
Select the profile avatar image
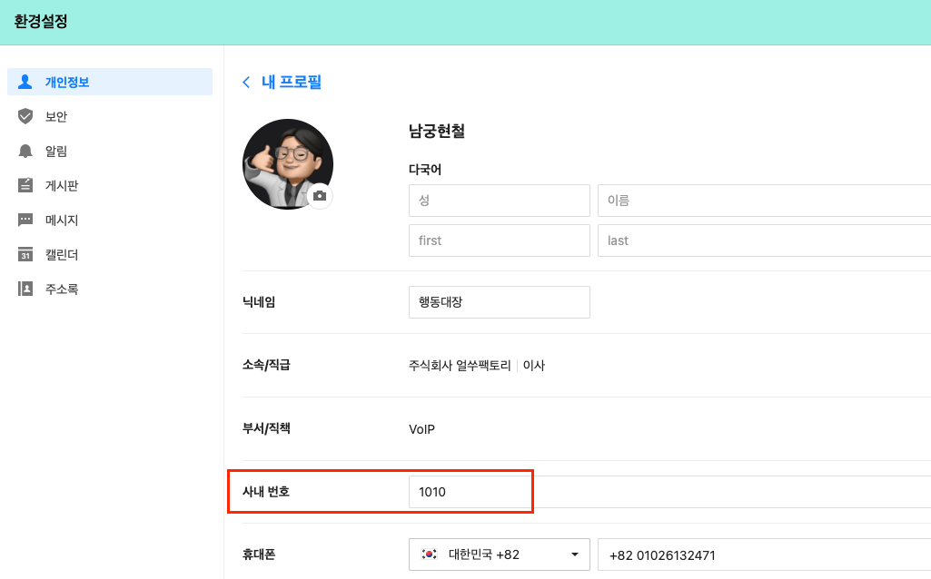pyautogui.click(x=288, y=164)
